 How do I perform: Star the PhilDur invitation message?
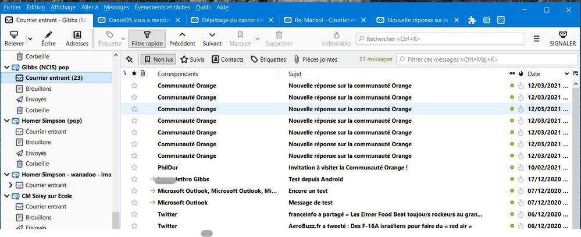134,167
